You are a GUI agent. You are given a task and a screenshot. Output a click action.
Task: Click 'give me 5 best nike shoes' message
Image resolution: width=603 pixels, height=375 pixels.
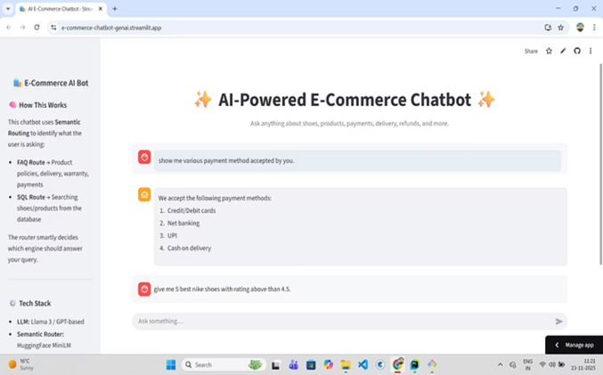(223, 289)
